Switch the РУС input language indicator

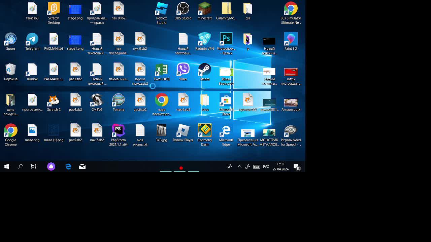[266, 166]
